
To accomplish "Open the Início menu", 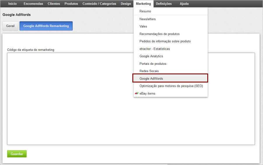I will (13, 4).
